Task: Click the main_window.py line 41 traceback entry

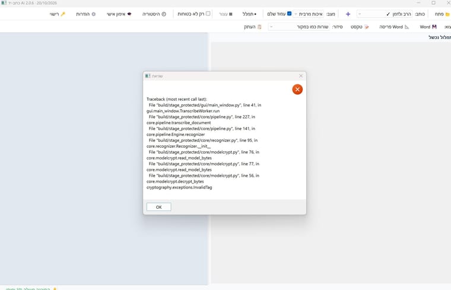Action: coord(205,105)
